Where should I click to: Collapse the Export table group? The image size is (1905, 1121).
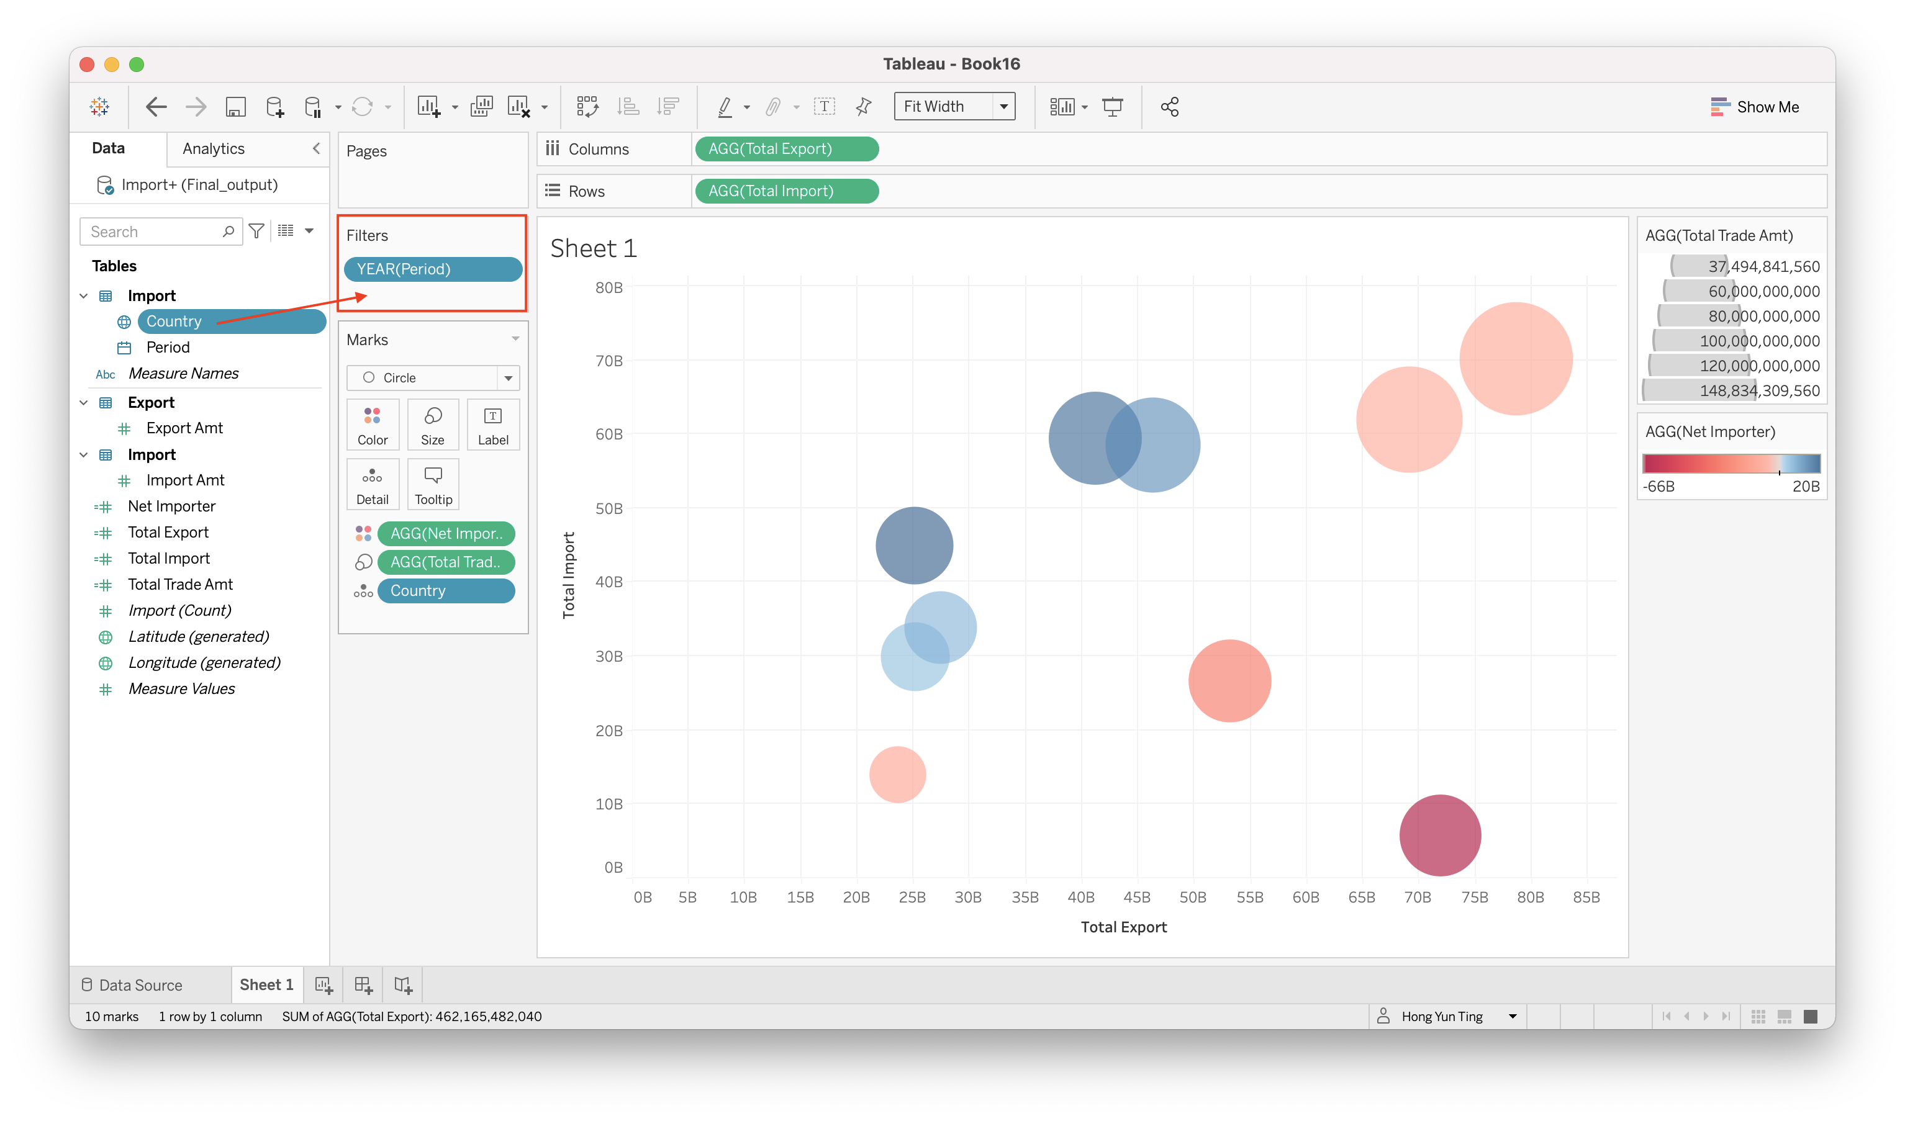point(84,402)
